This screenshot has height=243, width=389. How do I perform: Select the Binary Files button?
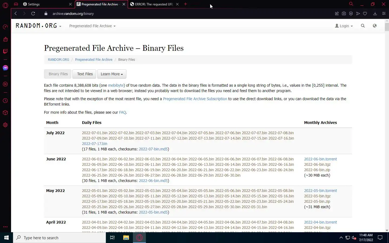click(x=58, y=74)
